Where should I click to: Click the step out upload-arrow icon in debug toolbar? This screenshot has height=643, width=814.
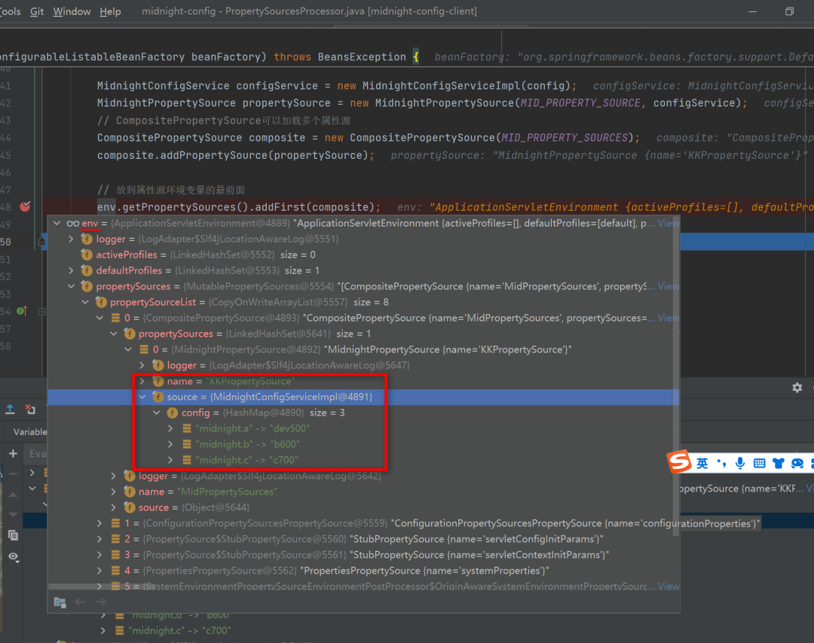point(10,409)
